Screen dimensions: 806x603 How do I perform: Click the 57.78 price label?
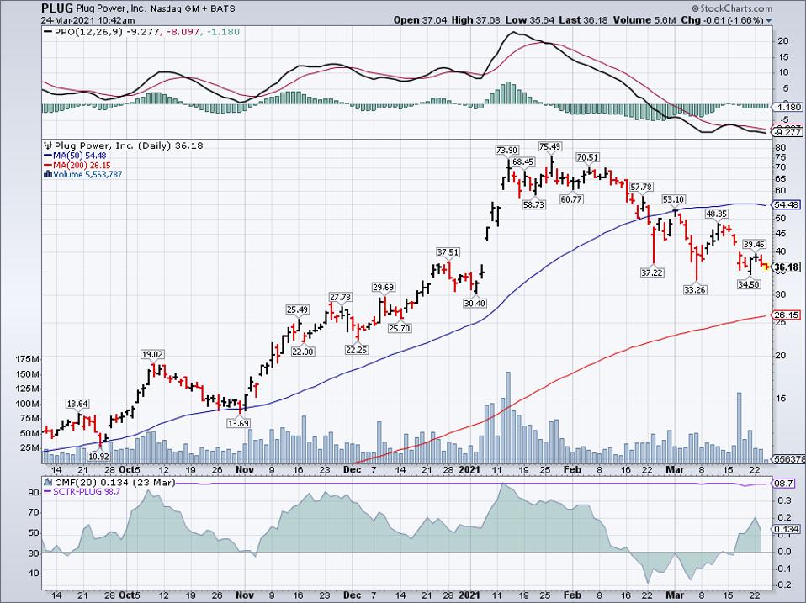(641, 187)
